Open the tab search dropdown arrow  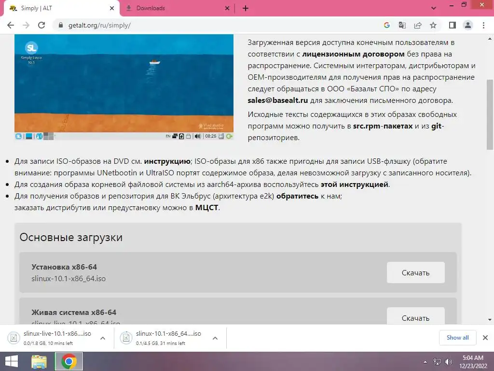[434, 9]
